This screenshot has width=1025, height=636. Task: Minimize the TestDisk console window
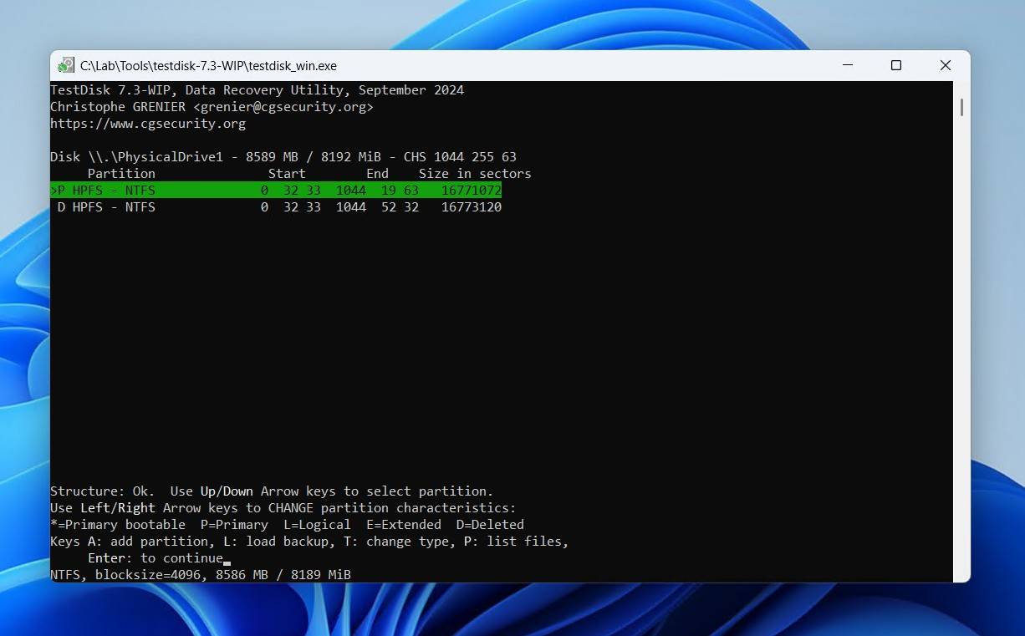[x=847, y=65]
